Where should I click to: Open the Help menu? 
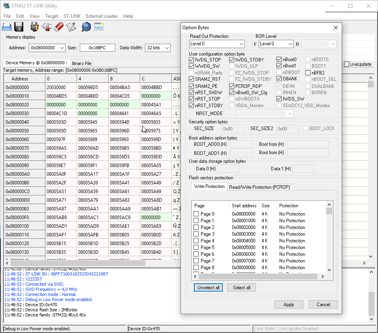point(128,16)
